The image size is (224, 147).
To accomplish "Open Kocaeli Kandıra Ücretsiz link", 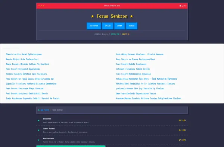I will tap(26, 74).
